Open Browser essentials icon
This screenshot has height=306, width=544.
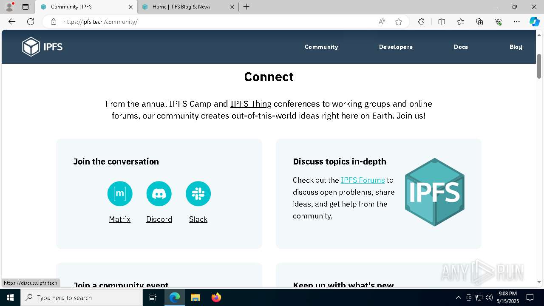pos(498,22)
